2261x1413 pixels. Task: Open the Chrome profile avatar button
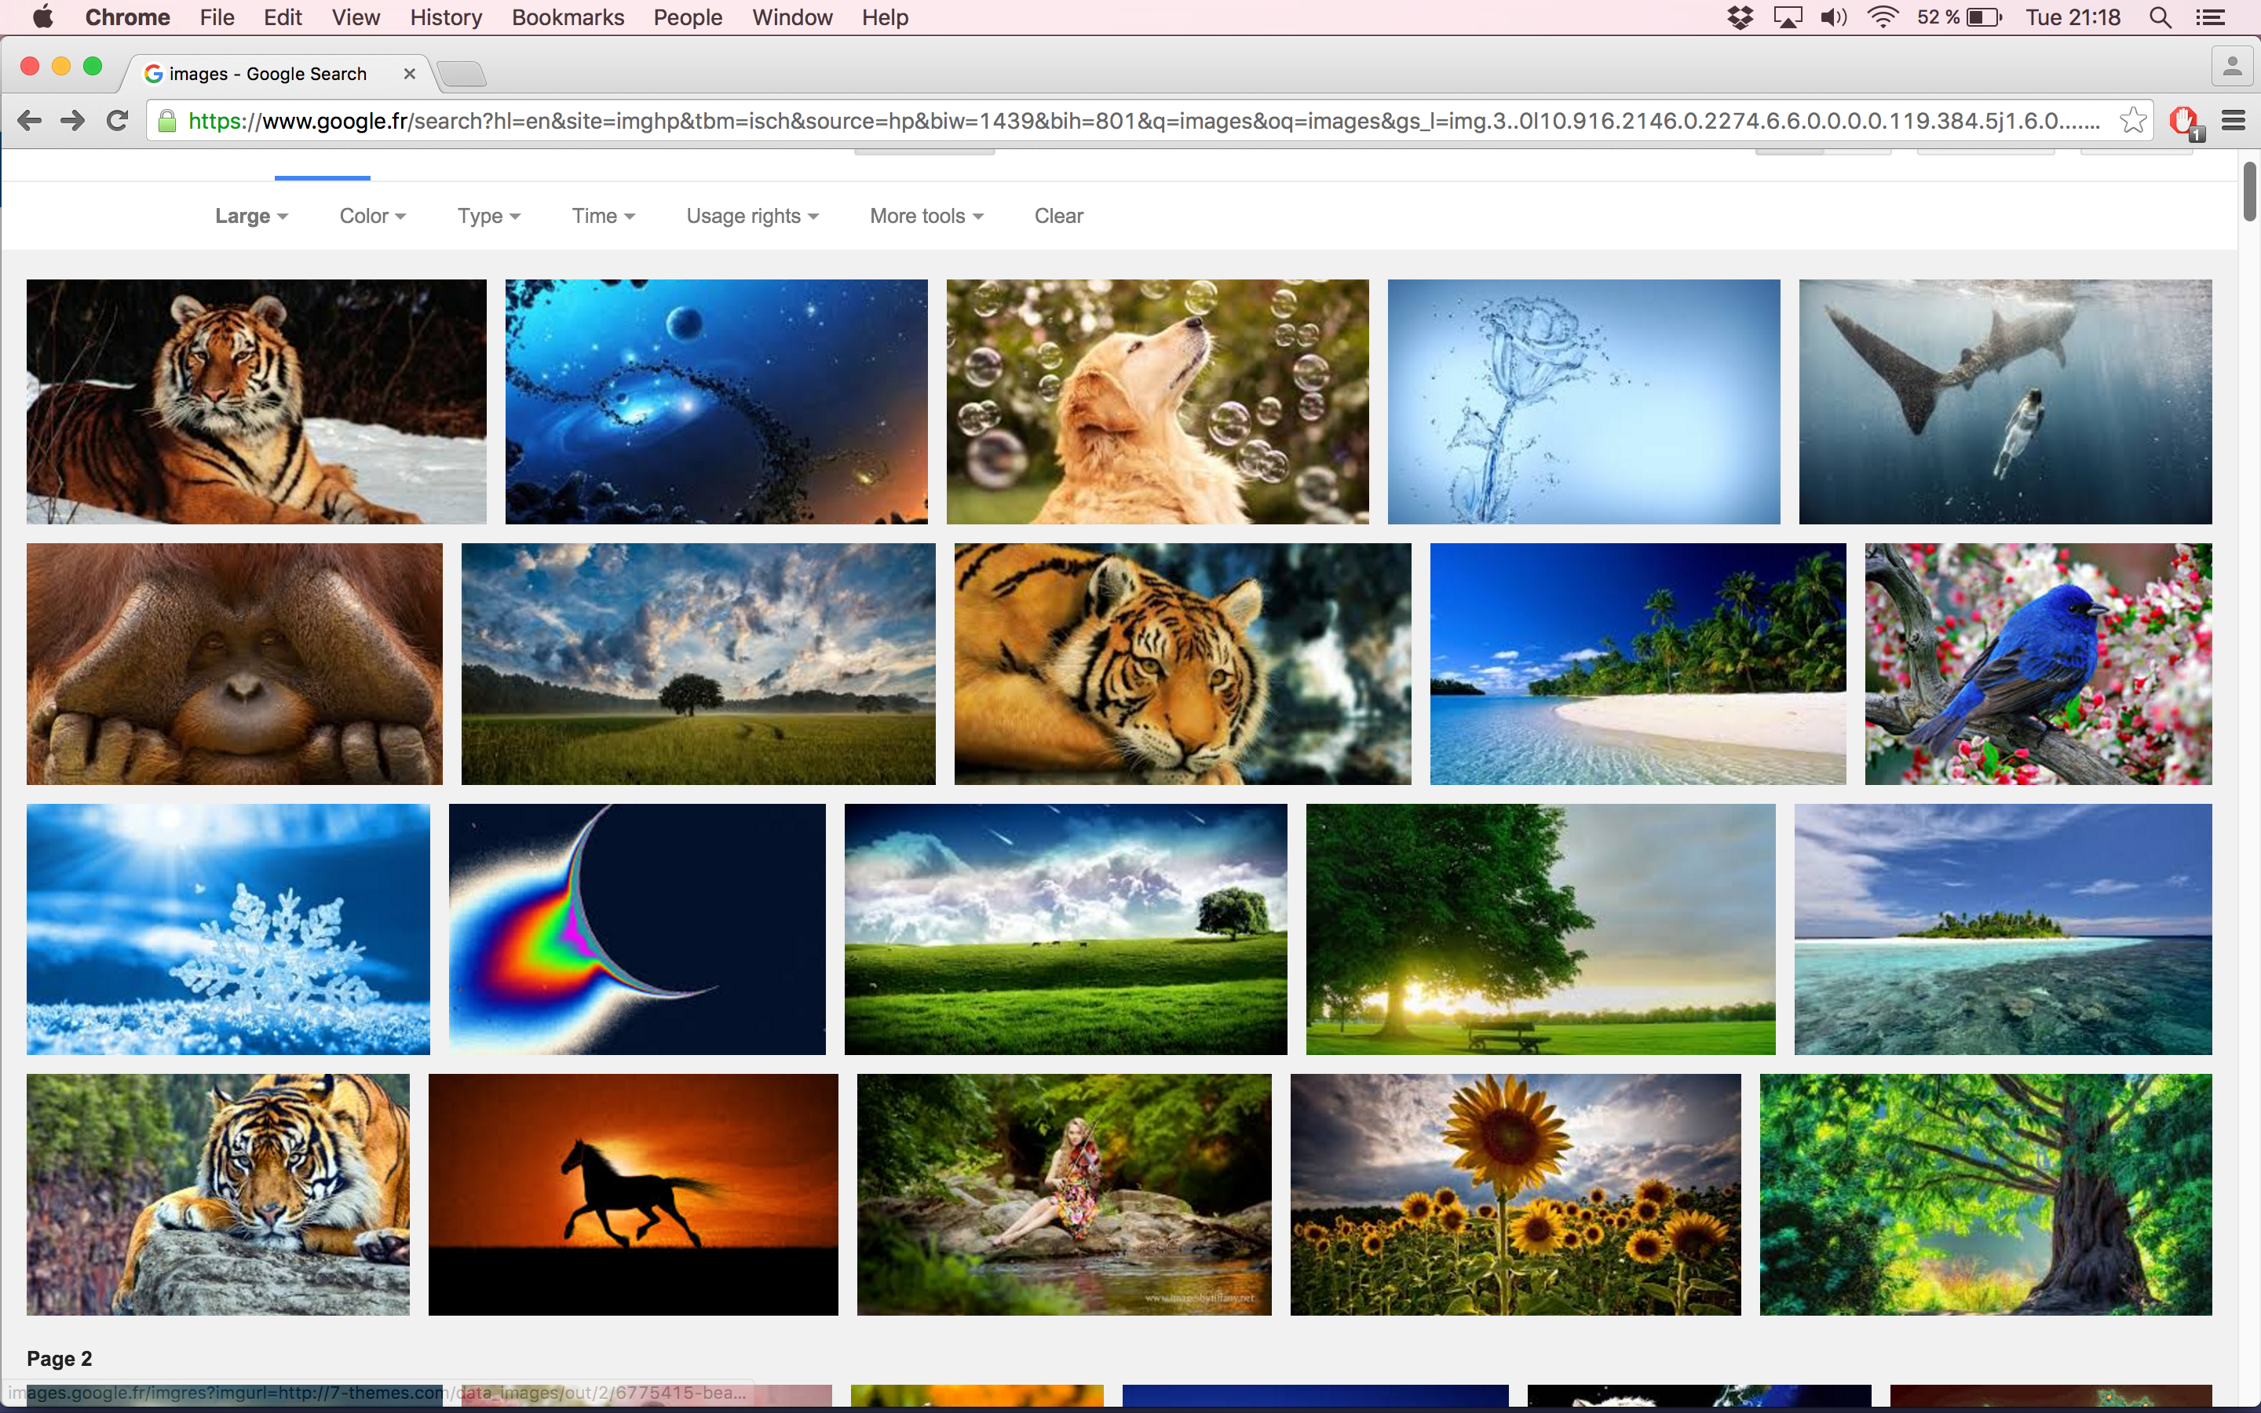(x=2232, y=67)
